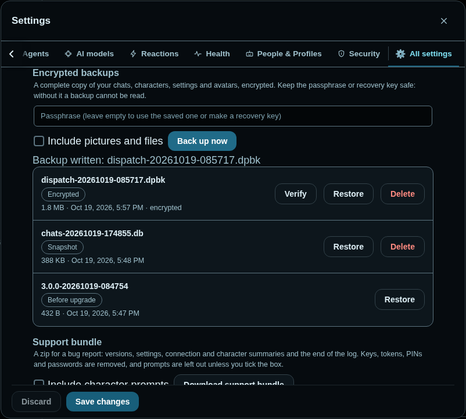Click the Back up now button

[202, 141]
